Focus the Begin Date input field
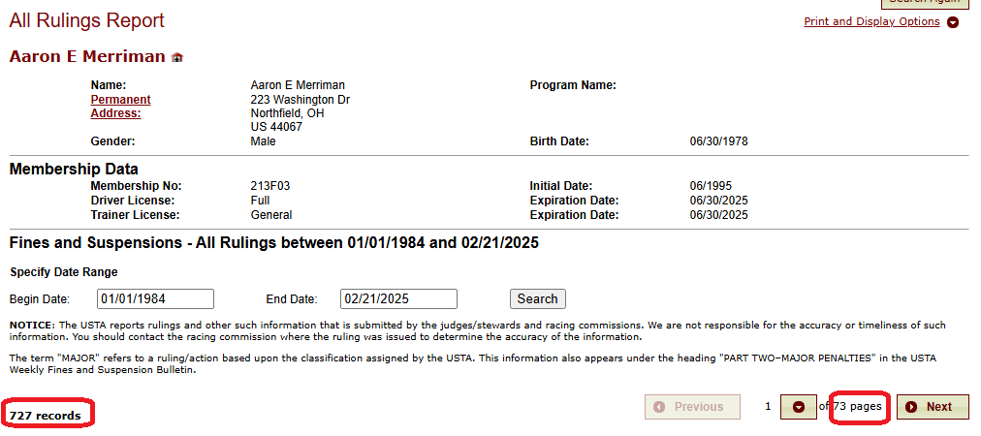981x436 pixels. click(x=155, y=299)
